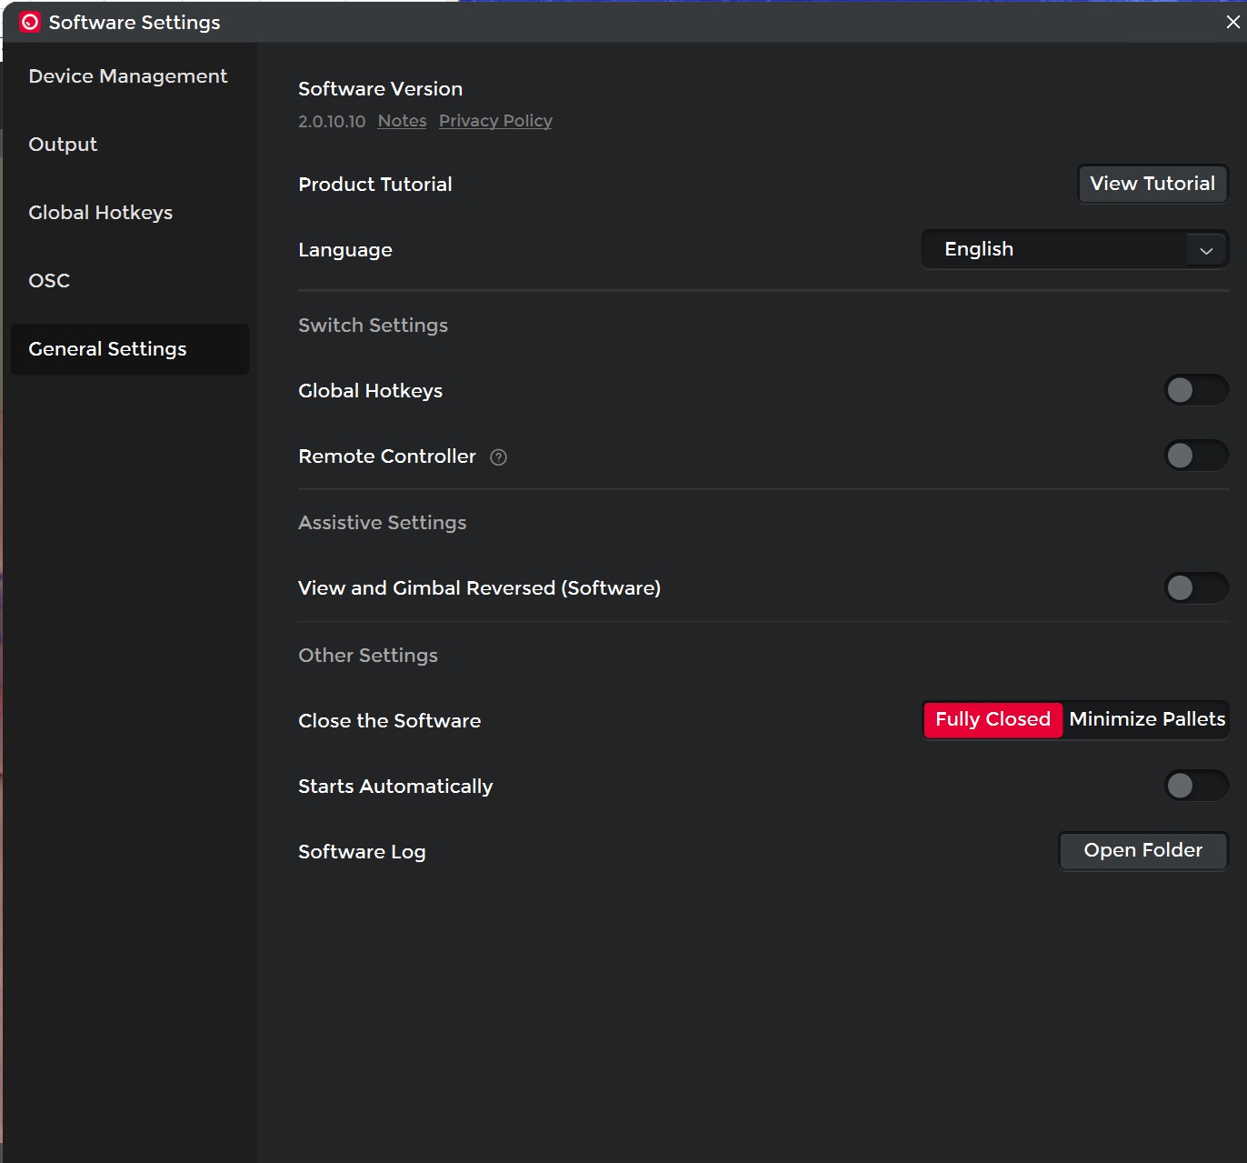Screen dimensions: 1247x1163
Task: Click Open Folder for Software Log
Action: point(1142,850)
